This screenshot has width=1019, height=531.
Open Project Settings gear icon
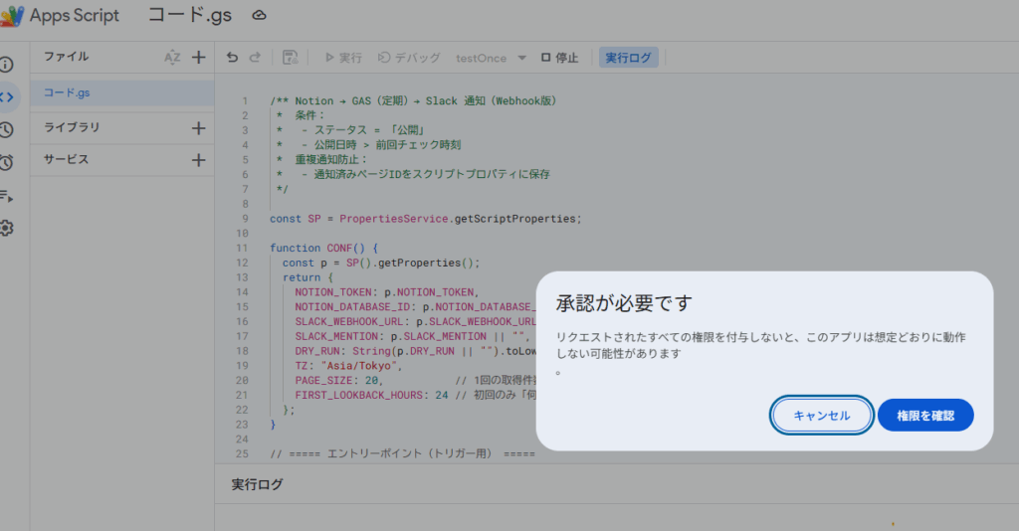7,228
